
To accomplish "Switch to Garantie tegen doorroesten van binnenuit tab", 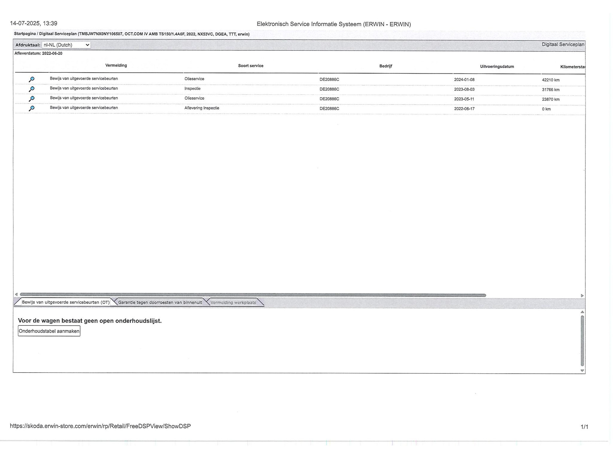I will tap(160, 302).
